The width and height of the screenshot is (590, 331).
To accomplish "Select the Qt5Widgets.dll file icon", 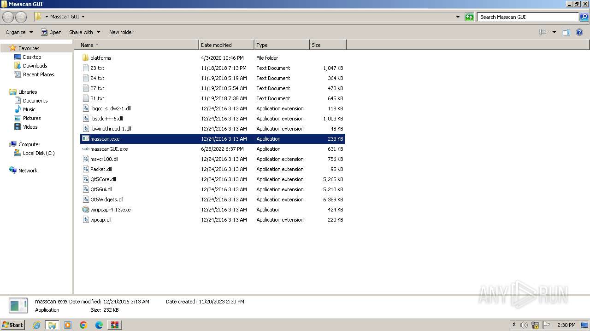I will (85, 200).
